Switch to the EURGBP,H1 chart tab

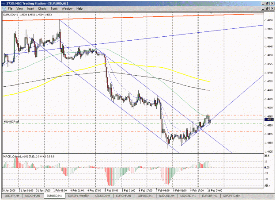click(x=209, y=196)
